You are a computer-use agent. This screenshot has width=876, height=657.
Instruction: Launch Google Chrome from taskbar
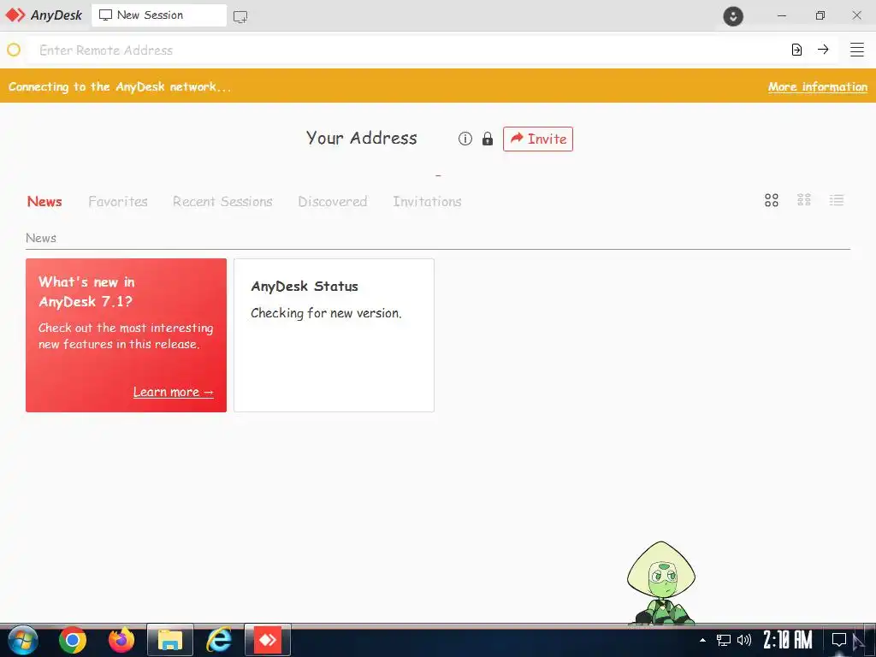(73, 640)
